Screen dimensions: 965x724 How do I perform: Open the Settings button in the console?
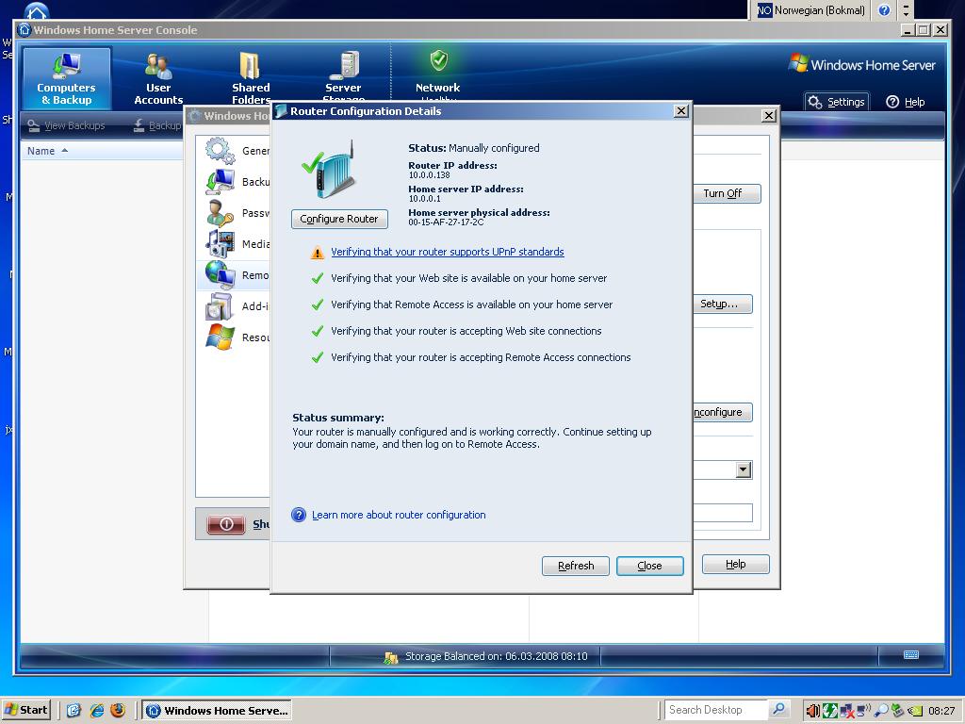coord(837,102)
